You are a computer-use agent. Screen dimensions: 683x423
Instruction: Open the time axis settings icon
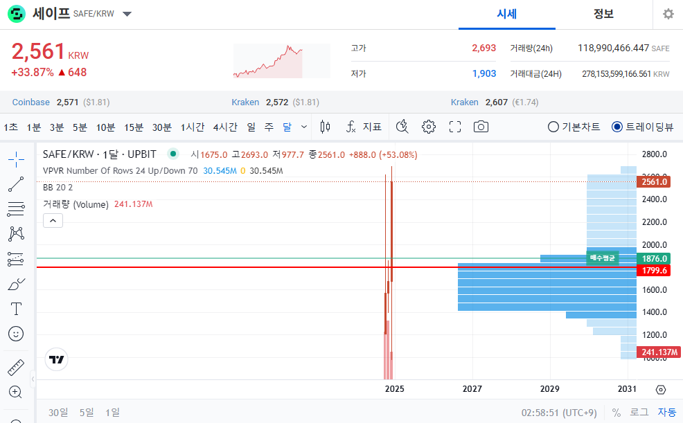pyautogui.click(x=661, y=390)
